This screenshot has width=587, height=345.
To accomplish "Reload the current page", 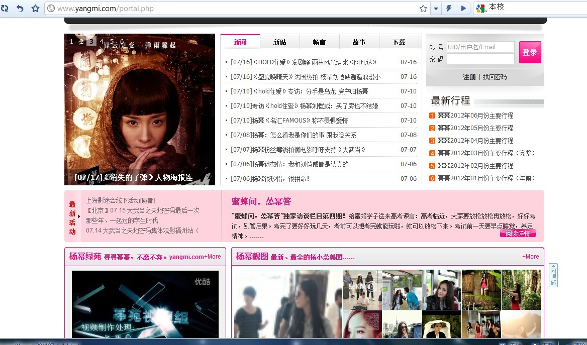I will (x=6, y=8).
